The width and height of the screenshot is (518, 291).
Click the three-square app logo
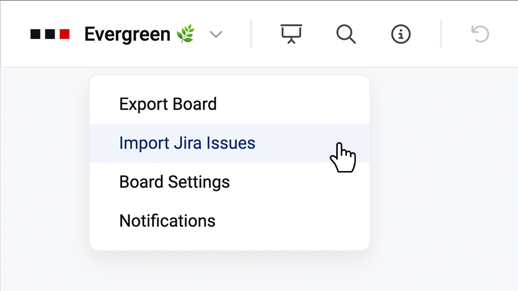click(x=50, y=34)
